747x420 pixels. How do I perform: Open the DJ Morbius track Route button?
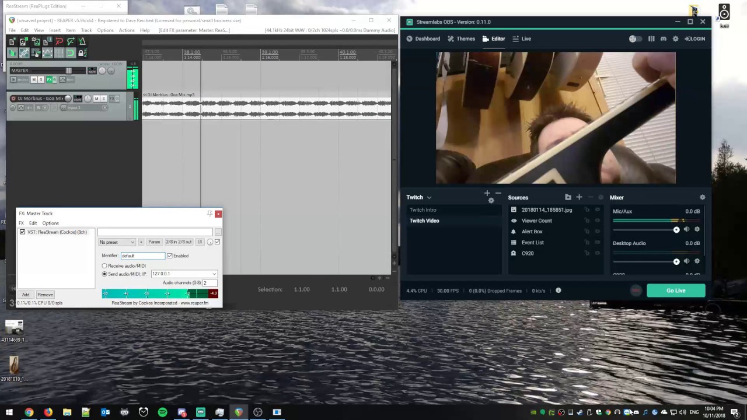pos(78,99)
